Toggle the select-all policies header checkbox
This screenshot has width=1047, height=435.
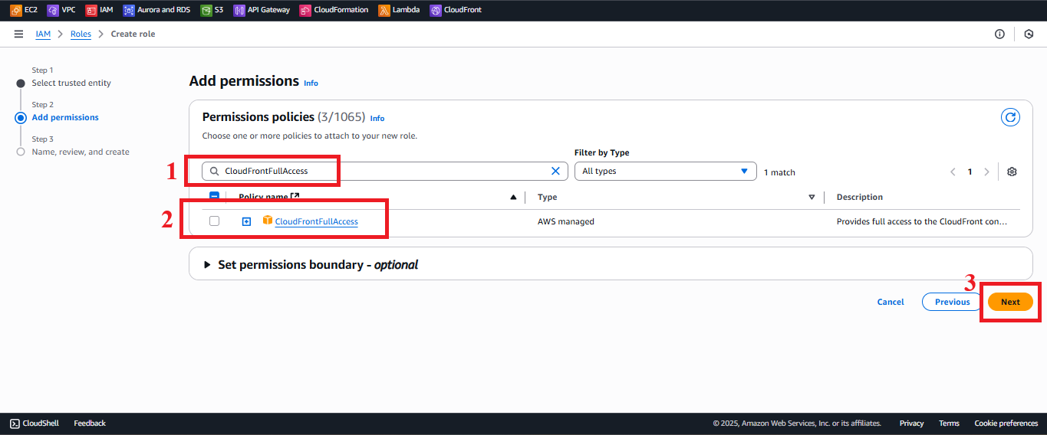pyautogui.click(x=214, y=196)
